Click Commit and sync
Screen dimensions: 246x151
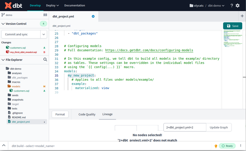(x=21, y=34)
